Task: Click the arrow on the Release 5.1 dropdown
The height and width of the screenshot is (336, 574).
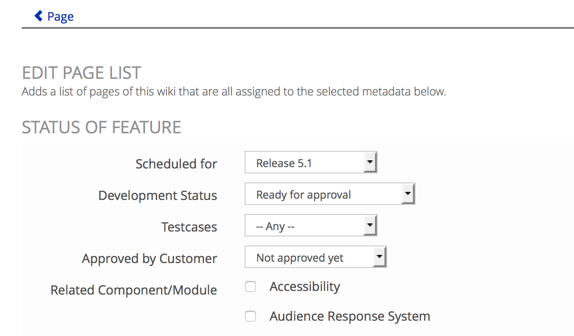Action: coord(370,163)
